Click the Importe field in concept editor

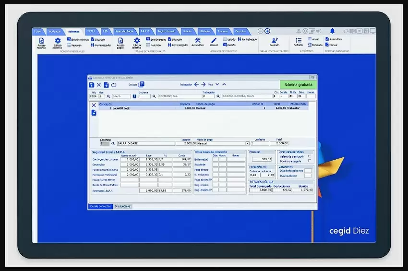(186, 143)
